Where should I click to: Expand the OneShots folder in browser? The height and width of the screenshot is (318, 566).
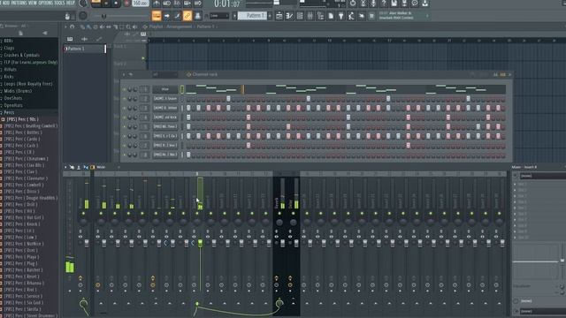(12, 98)
